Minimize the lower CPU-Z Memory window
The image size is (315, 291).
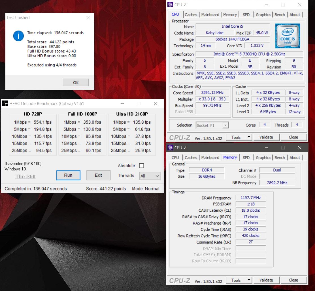click(266, 147)
